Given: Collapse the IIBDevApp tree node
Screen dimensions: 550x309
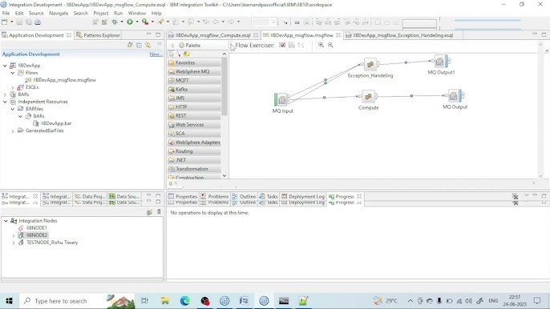Looking at the screenshot, I should (6, 66).
